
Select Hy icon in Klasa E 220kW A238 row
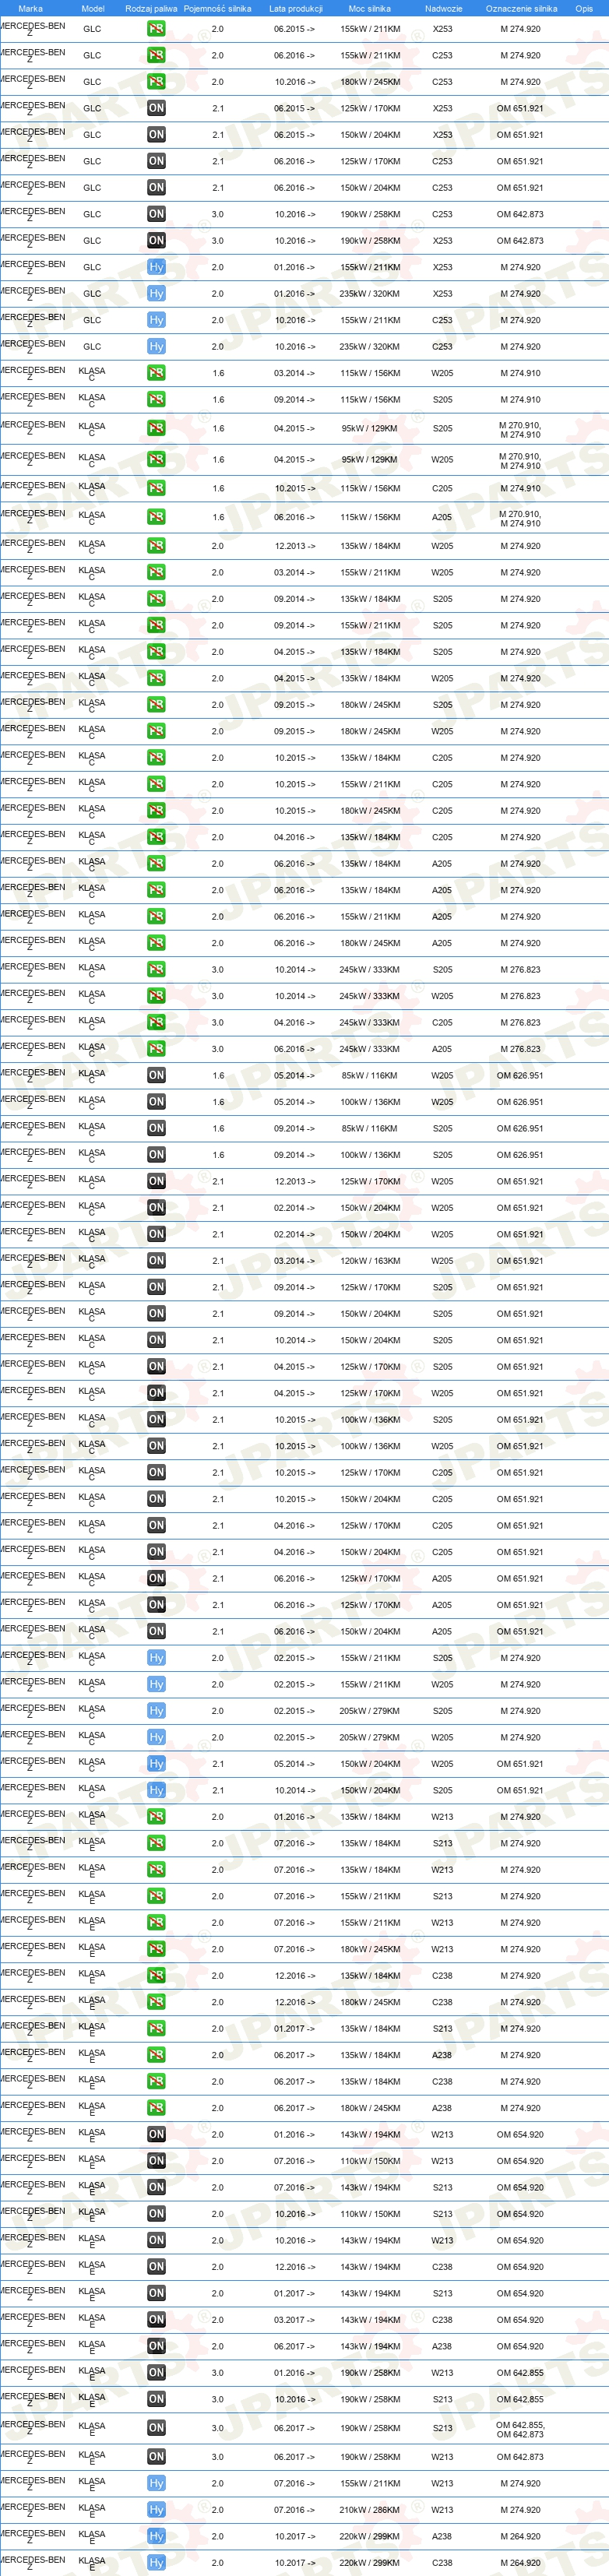(x=156, y=2536)
